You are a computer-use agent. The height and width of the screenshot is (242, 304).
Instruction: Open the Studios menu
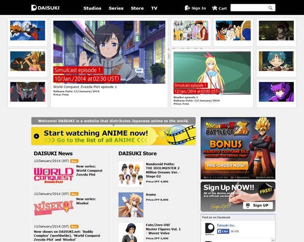coord(92,8)
